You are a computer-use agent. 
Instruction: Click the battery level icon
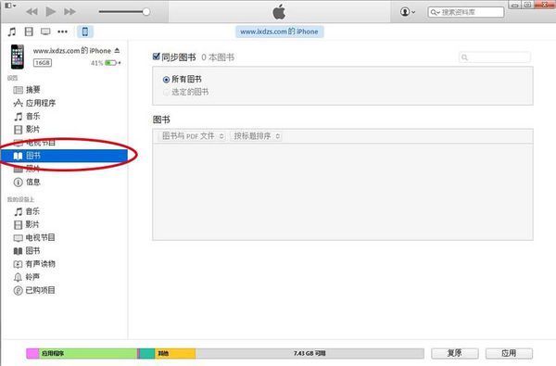(110, 63)
